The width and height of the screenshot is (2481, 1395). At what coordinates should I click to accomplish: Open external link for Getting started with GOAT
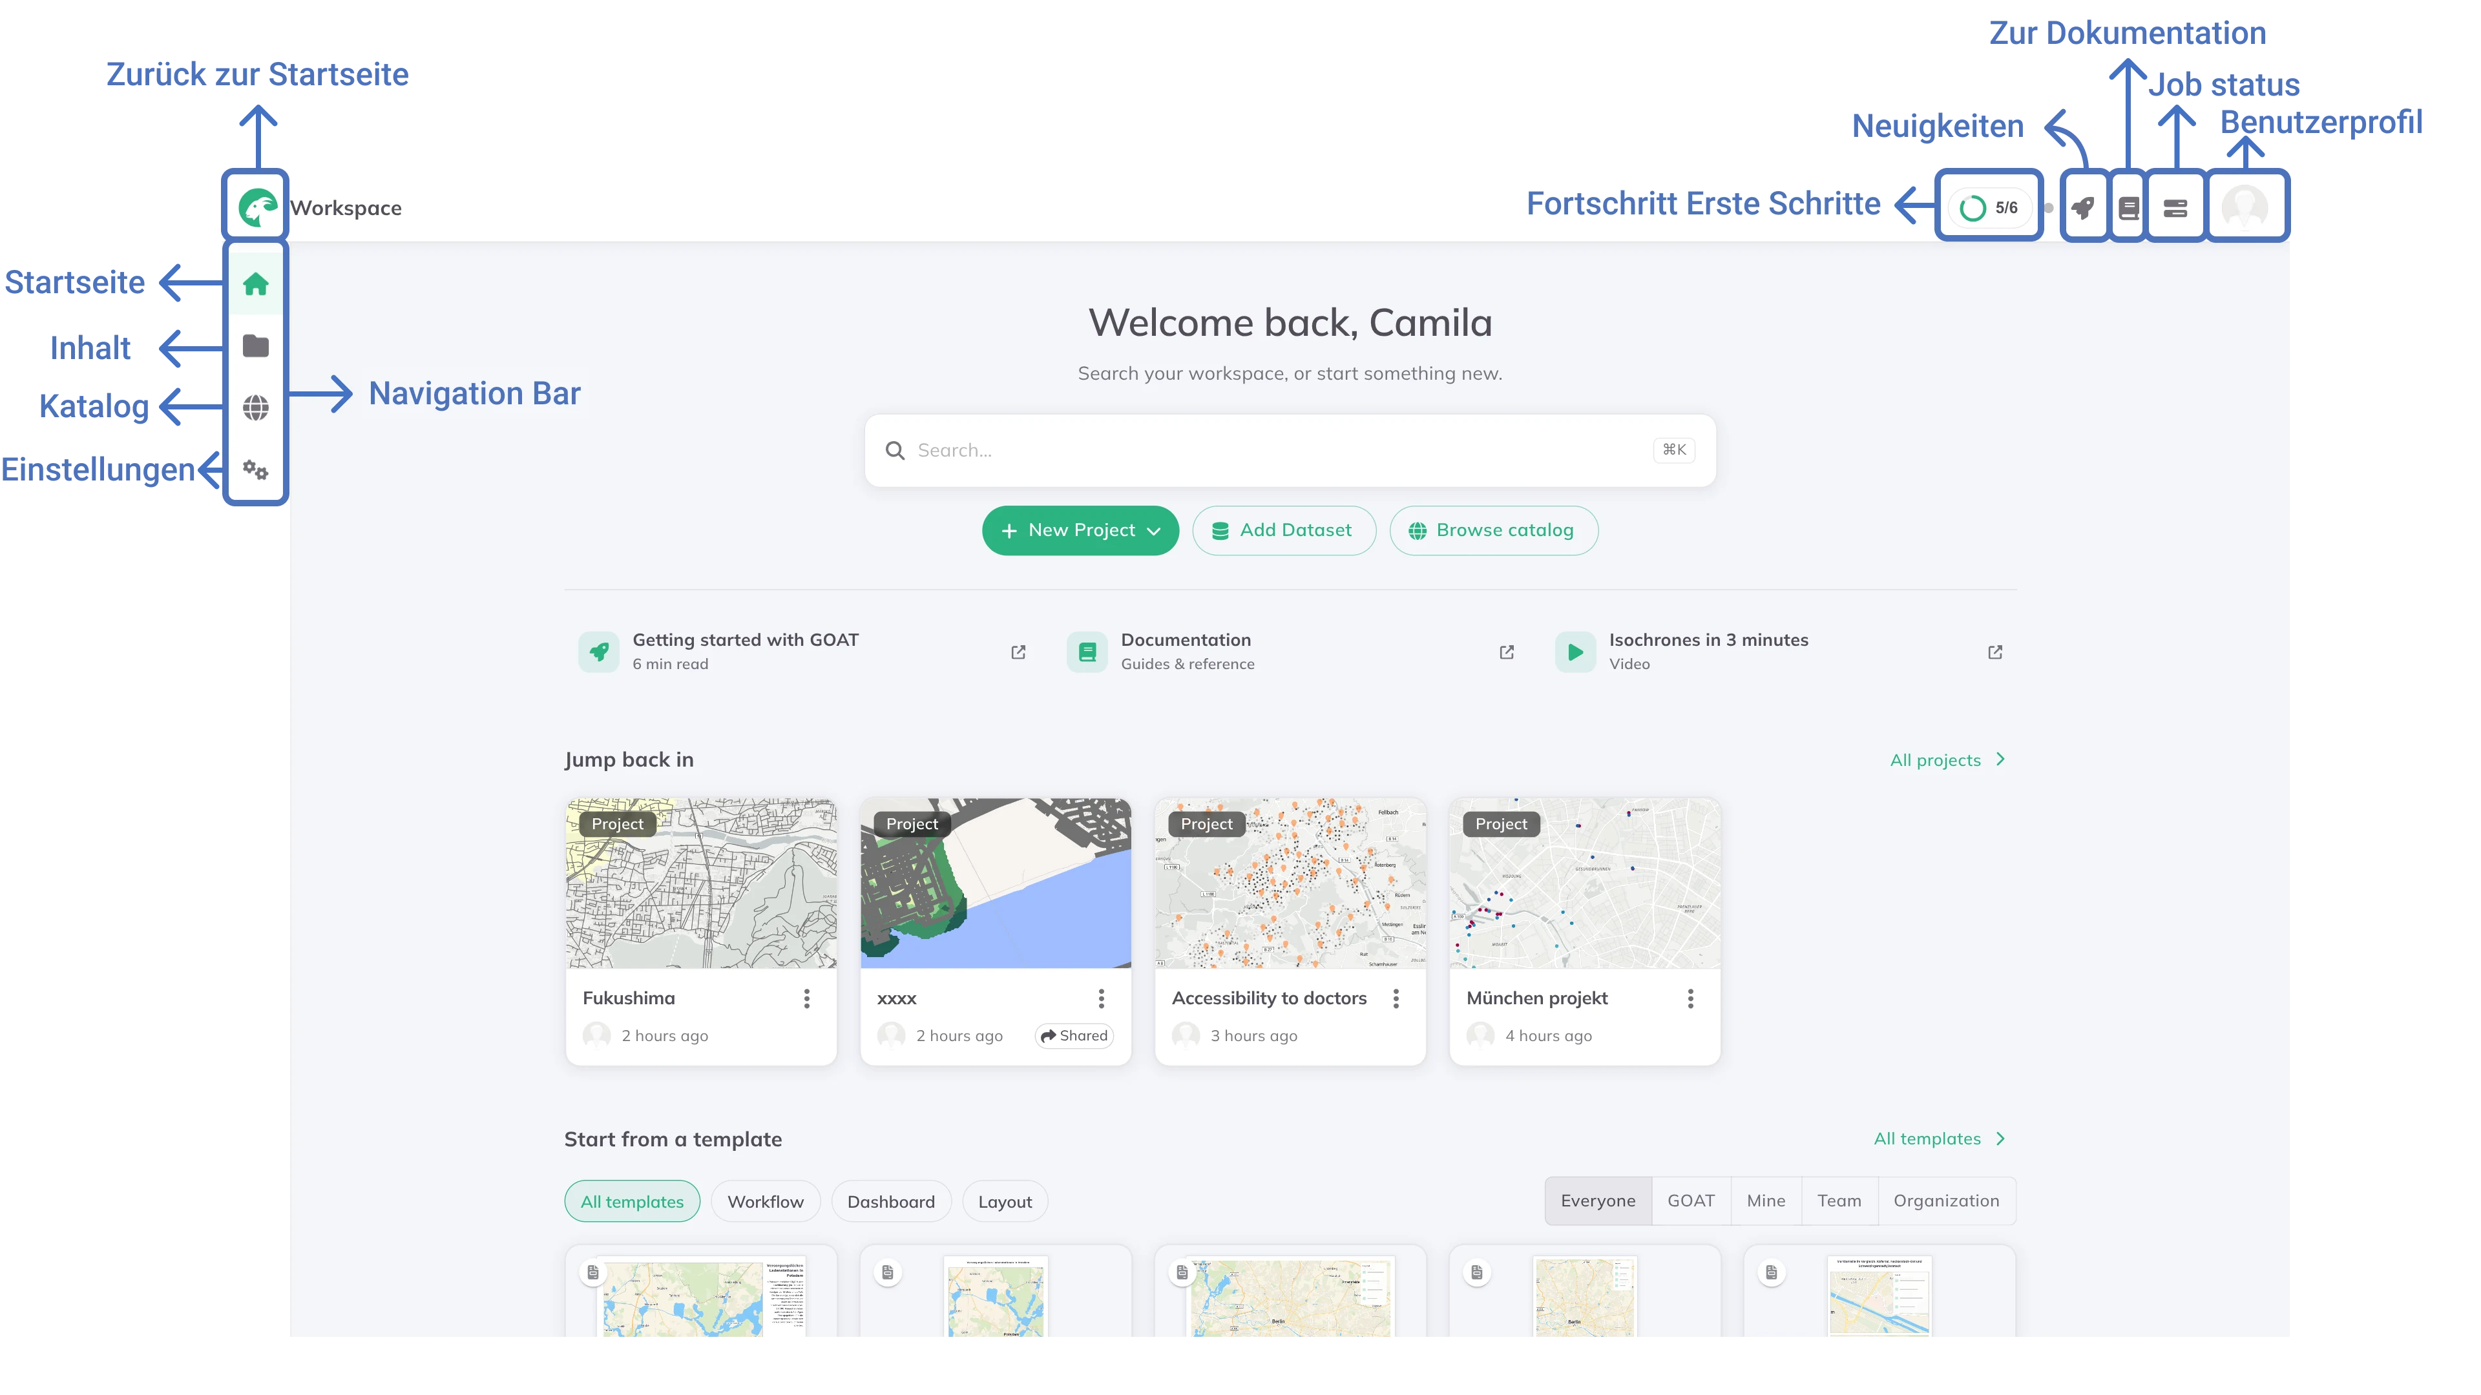[1019, 652]
